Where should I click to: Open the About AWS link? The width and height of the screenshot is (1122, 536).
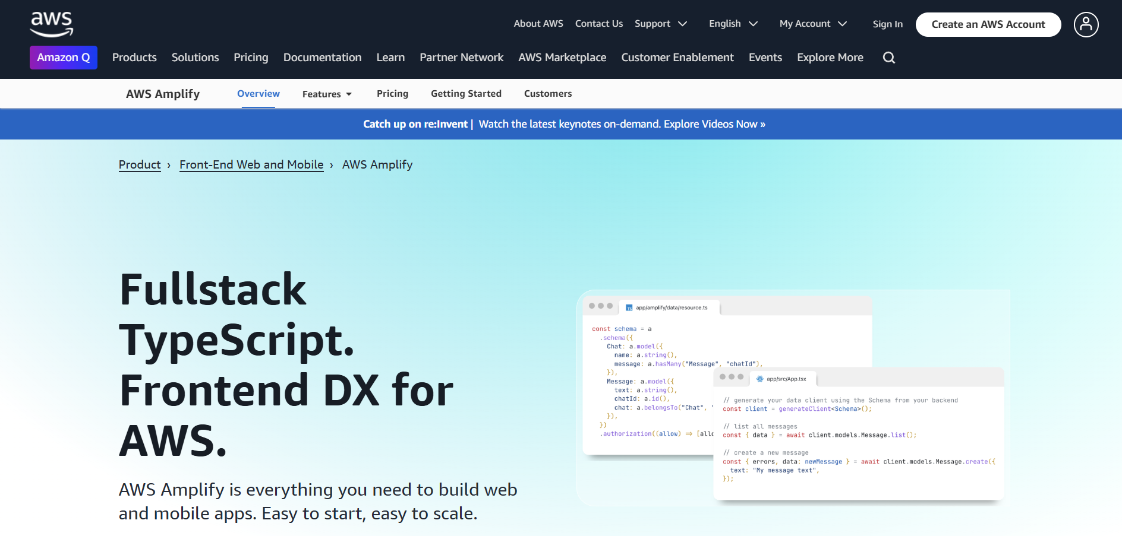(538, 24)
